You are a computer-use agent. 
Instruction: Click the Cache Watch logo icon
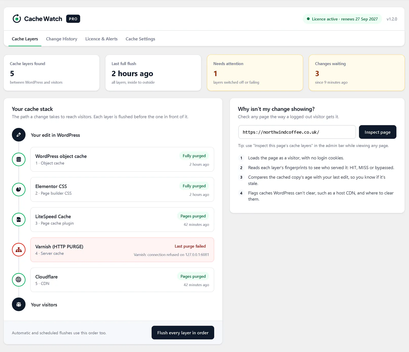17,19
